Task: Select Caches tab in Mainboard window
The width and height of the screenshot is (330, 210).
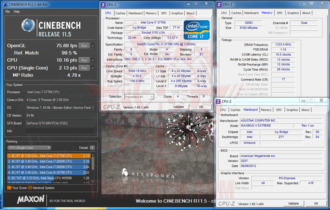Action: tap(235, 110)
